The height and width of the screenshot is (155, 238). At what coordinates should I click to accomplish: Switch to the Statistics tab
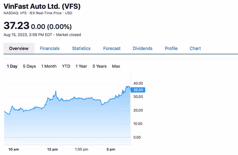pyautogui.click(x=81, y=48)
